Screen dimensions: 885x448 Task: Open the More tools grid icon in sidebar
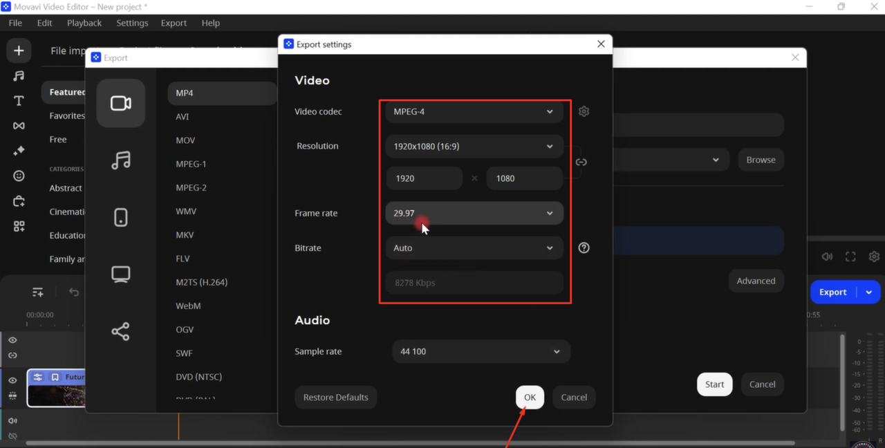[19, 226]
